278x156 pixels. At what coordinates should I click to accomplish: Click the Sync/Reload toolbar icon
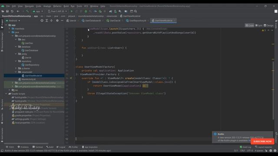coord(12,11)
